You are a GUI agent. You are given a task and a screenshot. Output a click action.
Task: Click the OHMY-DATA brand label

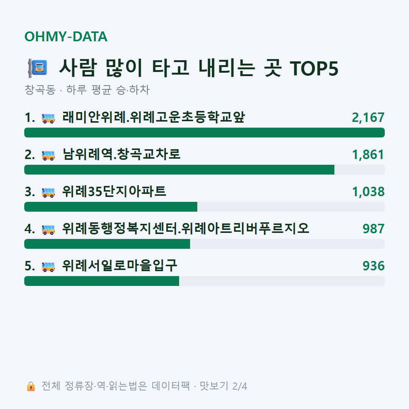[x=66, y=36]
